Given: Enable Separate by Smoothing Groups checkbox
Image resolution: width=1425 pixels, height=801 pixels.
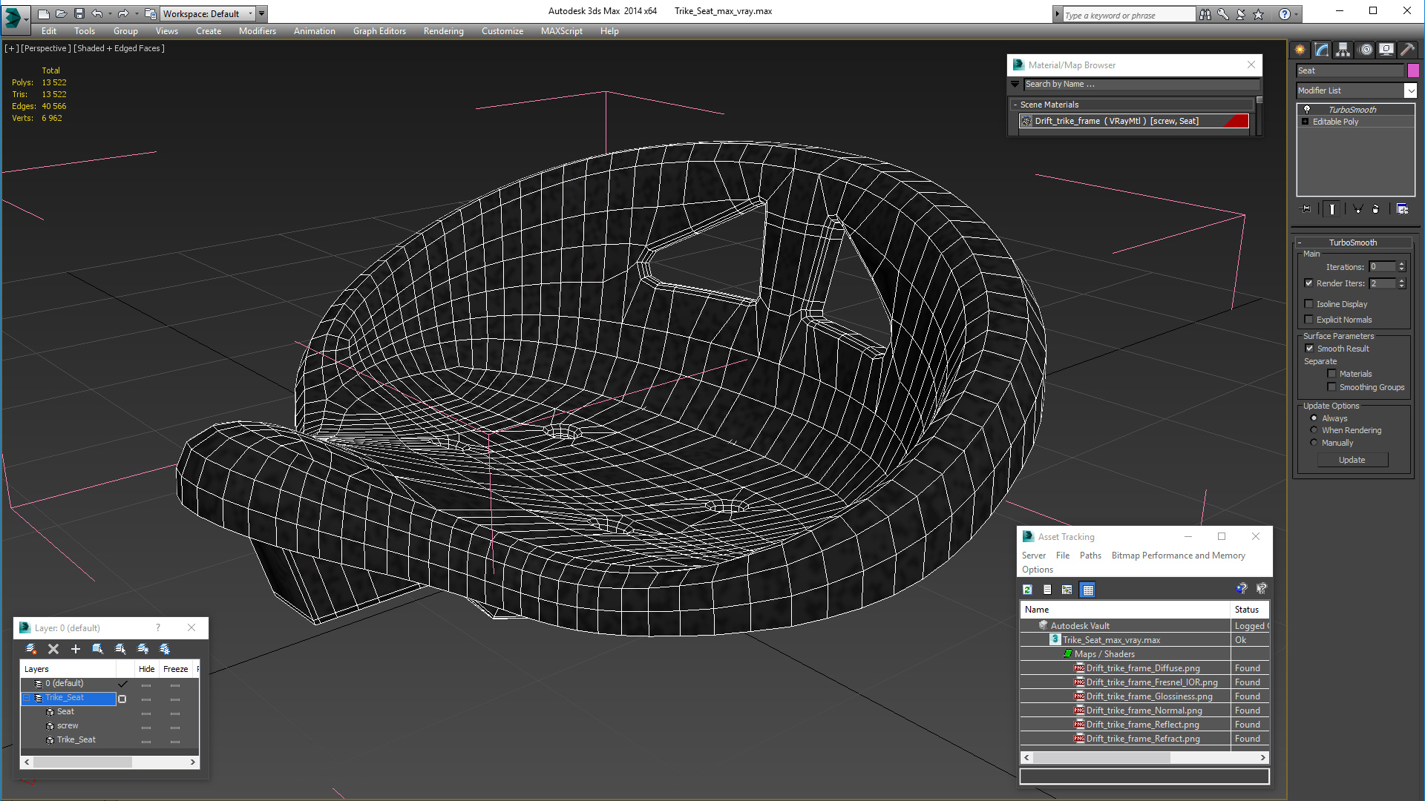Looking at the screenshot, I should pos(1331,386).
